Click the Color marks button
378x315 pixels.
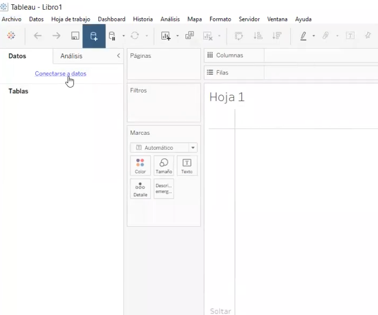140,166
